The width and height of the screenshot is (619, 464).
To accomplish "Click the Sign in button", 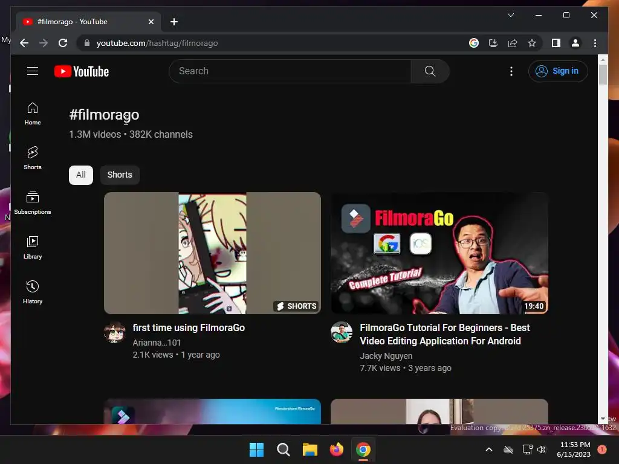I will point(558,71).
